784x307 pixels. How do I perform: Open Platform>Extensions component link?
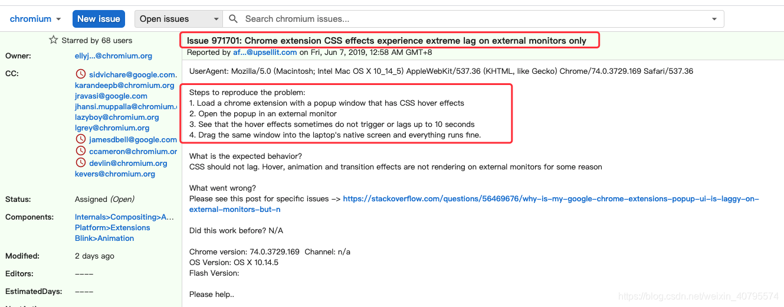pos(112,227)
